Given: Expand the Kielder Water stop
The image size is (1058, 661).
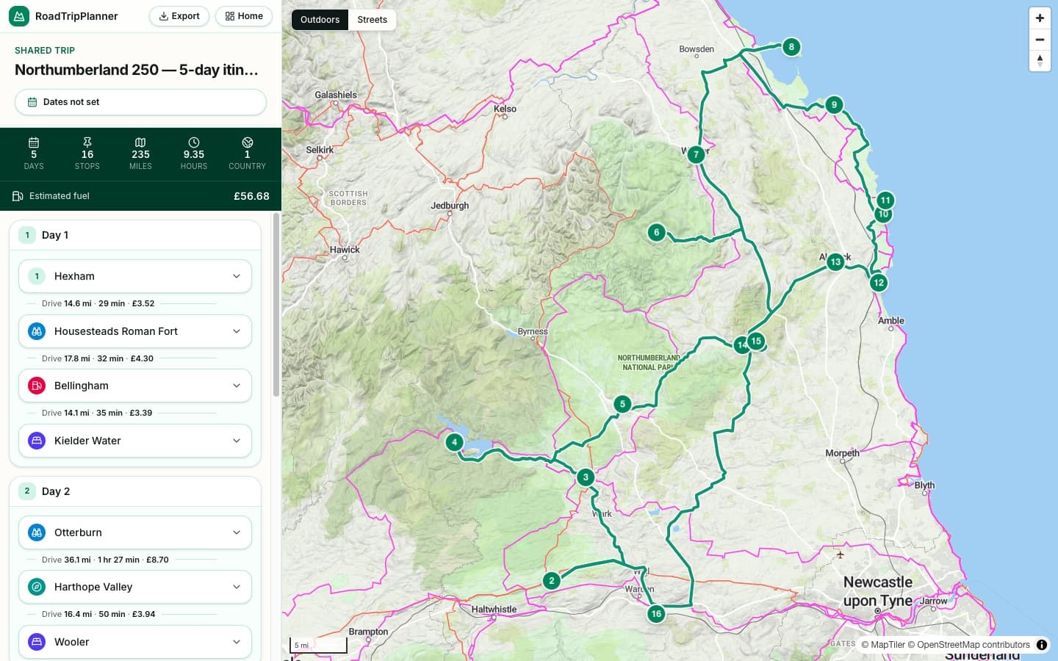Looking at the screenshot, I should (135, 441).
